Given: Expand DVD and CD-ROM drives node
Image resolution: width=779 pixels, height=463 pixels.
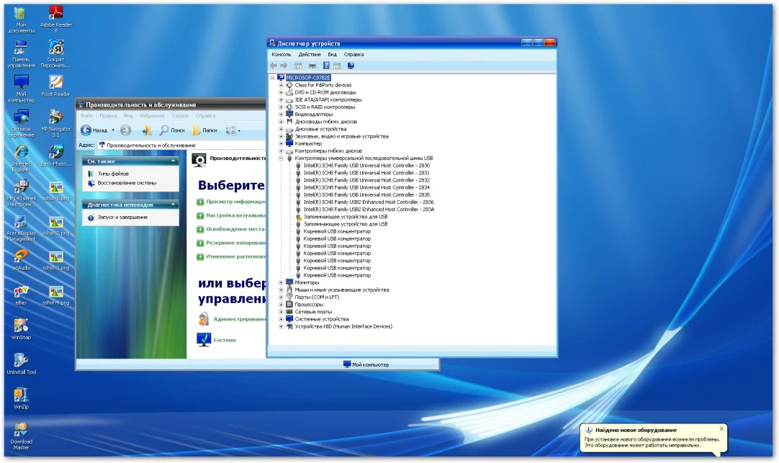Looking at the screenshot, I should pos(282,92).
